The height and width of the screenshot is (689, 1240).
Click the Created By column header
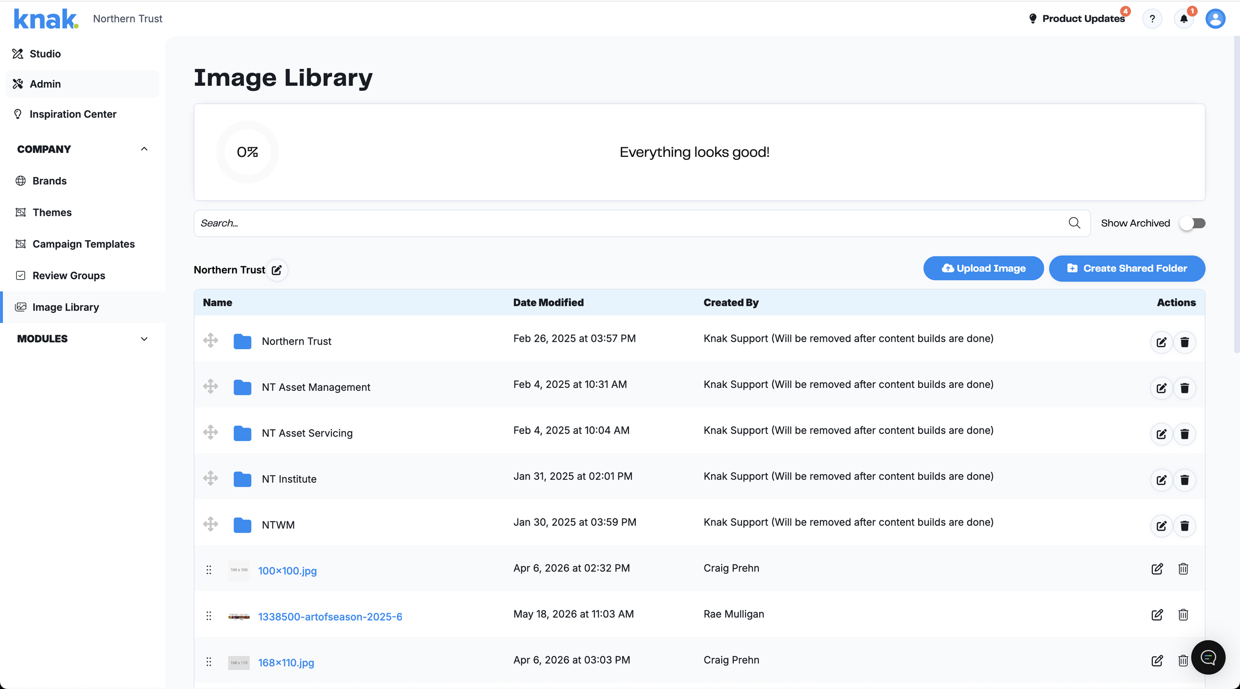(x=731, y=303)
